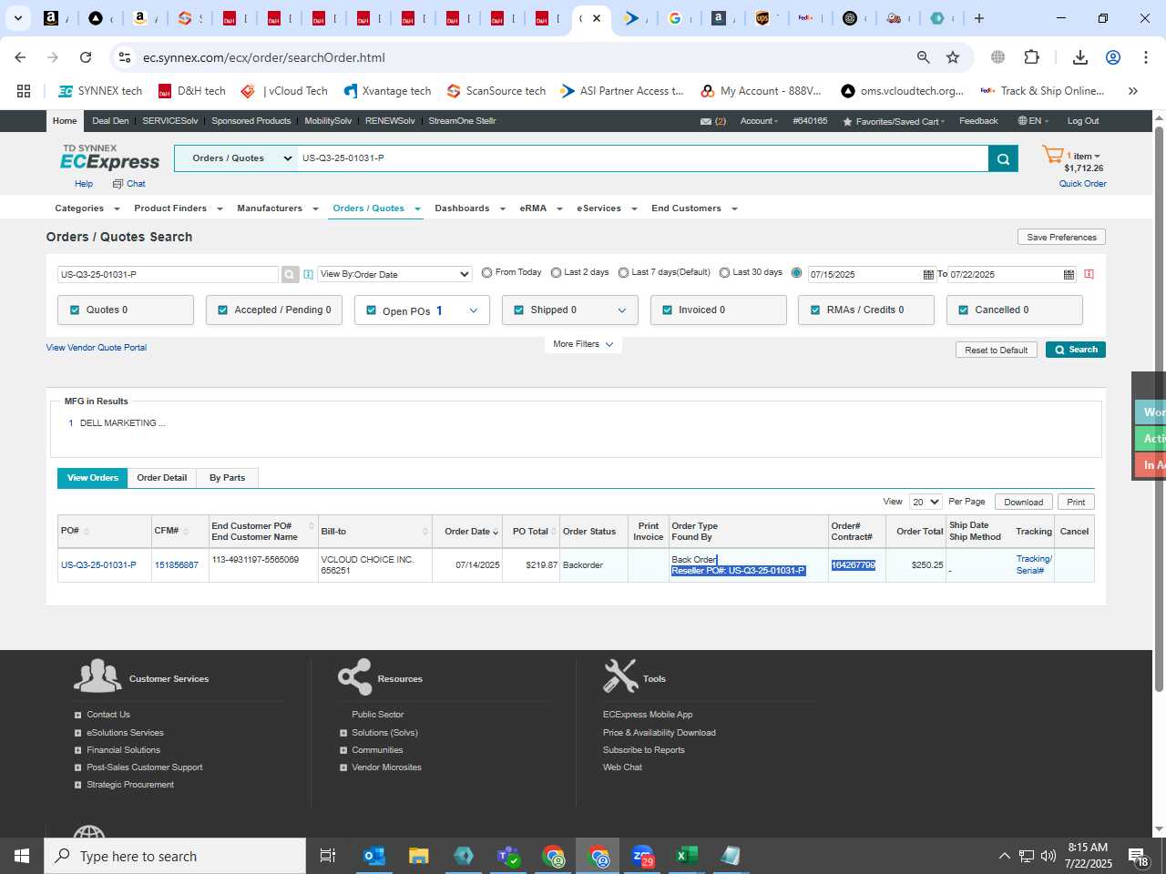The height and width of the screenshot is (874, 1166).
Task: Click browser reload button
Action: (x=86, y=57)
